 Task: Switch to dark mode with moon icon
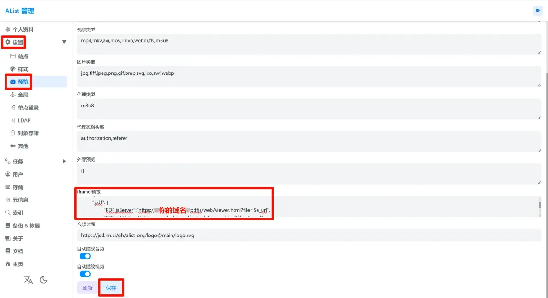[x=44, y=280]
